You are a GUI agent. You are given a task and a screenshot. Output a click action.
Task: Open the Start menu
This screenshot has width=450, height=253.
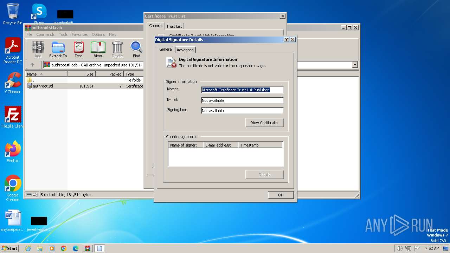pos(9,248)
